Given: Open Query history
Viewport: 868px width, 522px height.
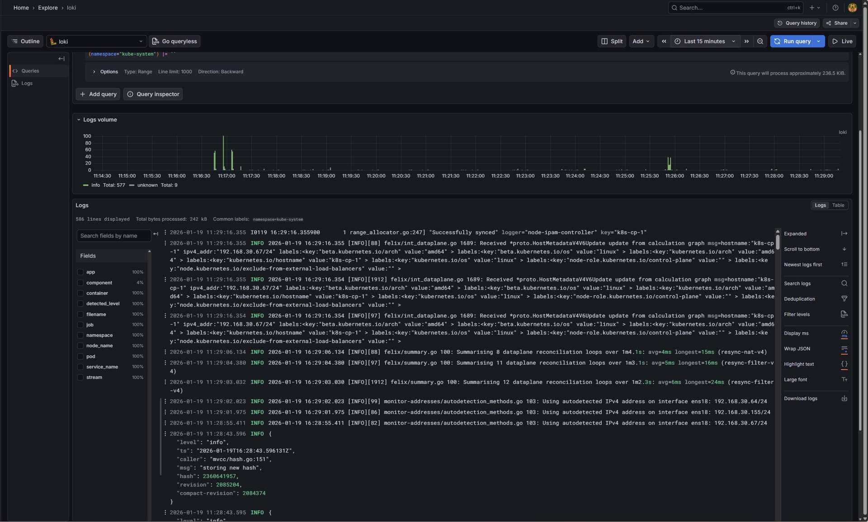Looking at the screenshot, I should pyautogui.click(x=797, y=23).
